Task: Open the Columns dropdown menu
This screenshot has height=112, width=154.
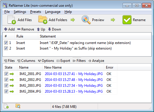Action: (x=26, y=61)
